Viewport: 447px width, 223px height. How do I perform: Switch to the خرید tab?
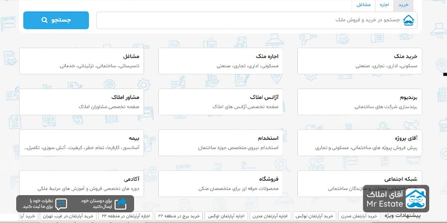[x=403, y=5]
